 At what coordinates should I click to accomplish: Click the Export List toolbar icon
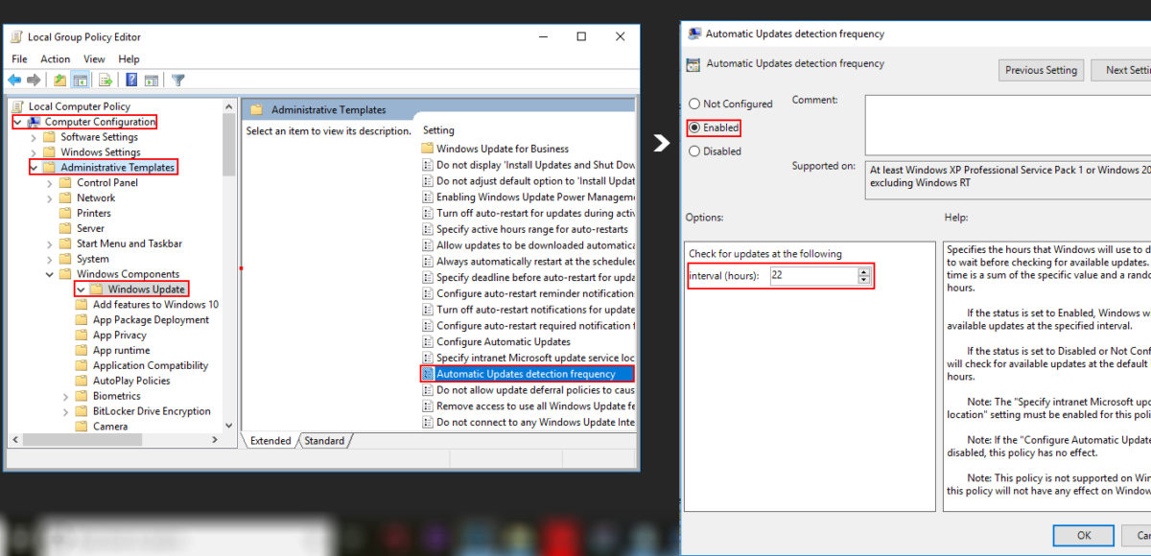point(106,80)
